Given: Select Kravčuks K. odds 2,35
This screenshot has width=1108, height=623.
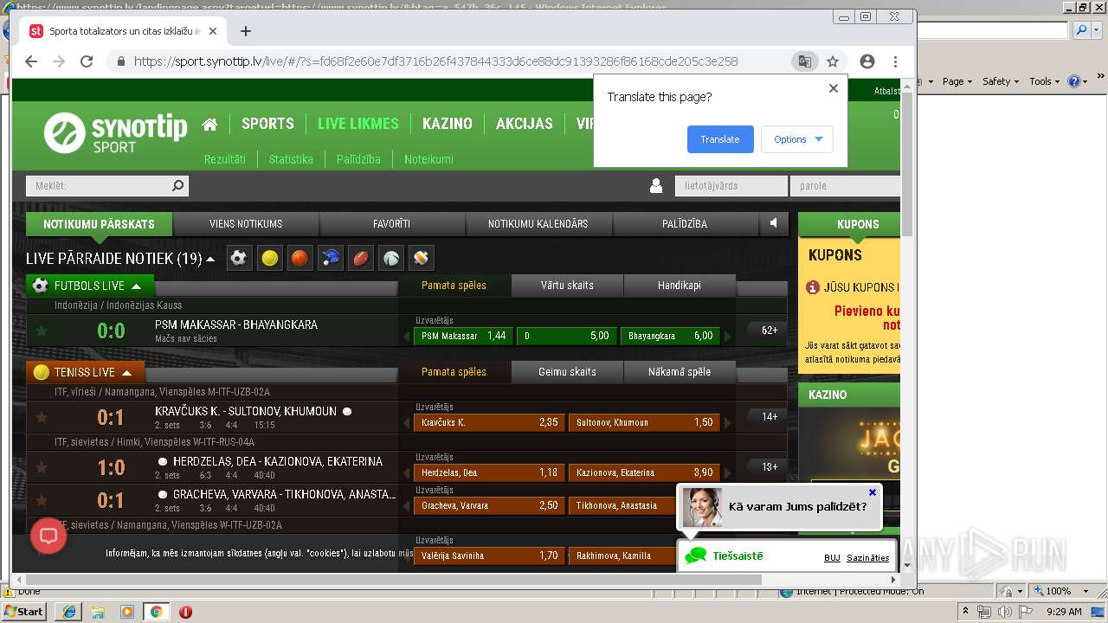Looking at the screenshot, I should 489,422.
